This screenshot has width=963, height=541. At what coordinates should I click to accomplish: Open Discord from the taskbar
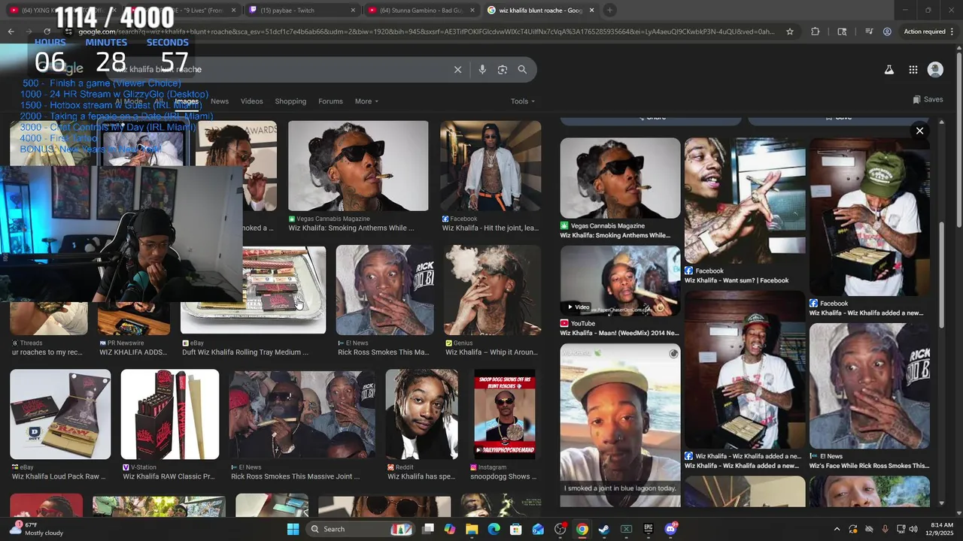pyautogui.click(x=670, y=529)
